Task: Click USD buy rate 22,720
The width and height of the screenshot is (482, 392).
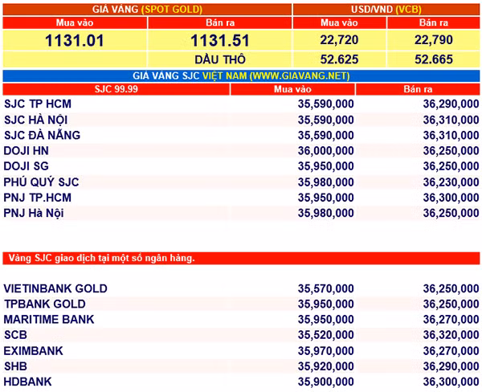Action: point(339,40)
